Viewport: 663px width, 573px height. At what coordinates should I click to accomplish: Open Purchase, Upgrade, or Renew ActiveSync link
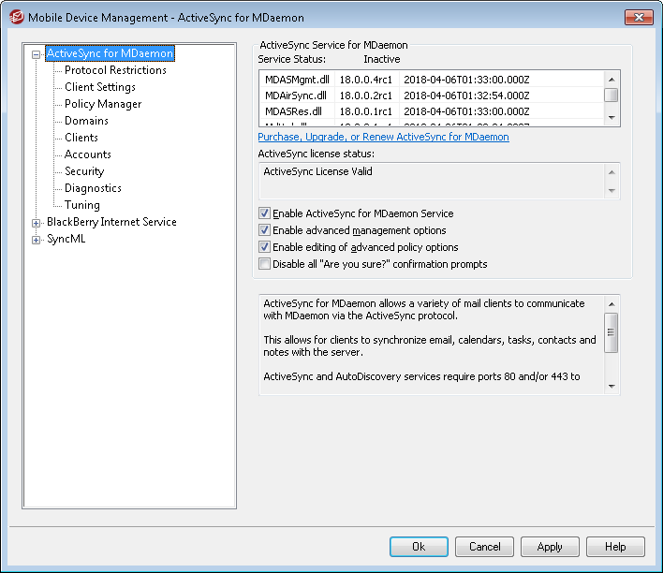click(384, 137)
